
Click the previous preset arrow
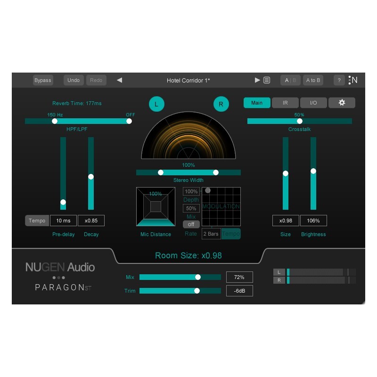(x=119, y=80)
